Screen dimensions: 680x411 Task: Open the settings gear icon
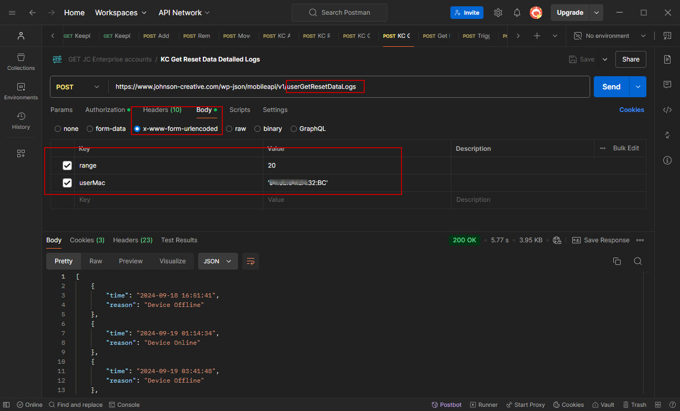coord(498,13)
